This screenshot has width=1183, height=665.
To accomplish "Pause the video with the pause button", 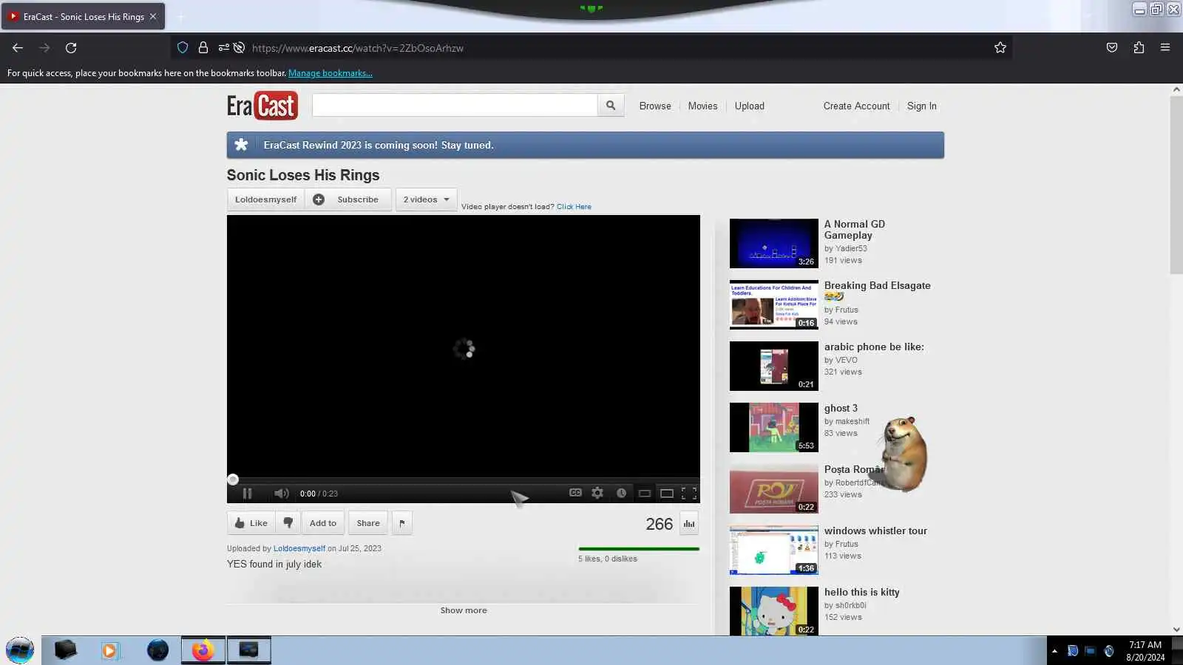I will click(x=248, y=494).
